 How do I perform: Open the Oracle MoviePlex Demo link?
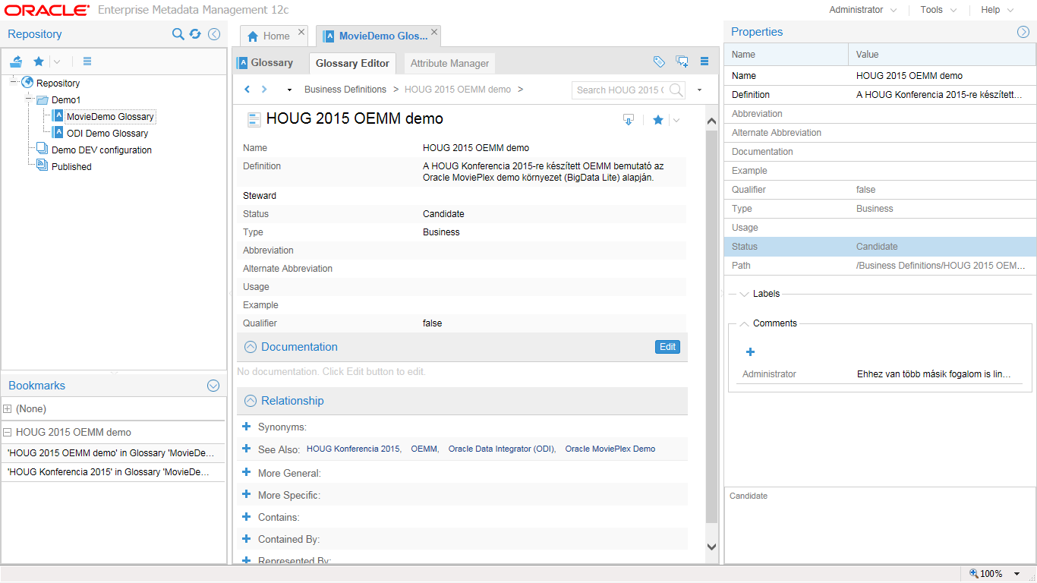610,449
